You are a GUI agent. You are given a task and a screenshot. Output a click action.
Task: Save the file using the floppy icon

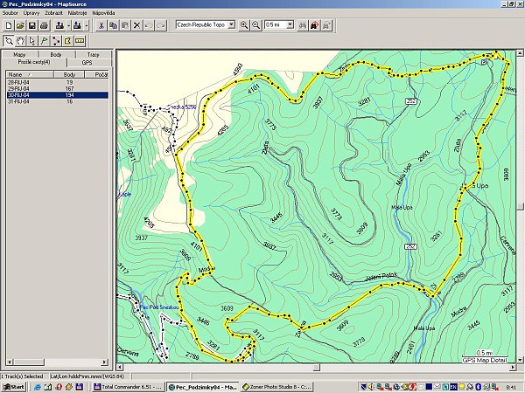point(32,25)
